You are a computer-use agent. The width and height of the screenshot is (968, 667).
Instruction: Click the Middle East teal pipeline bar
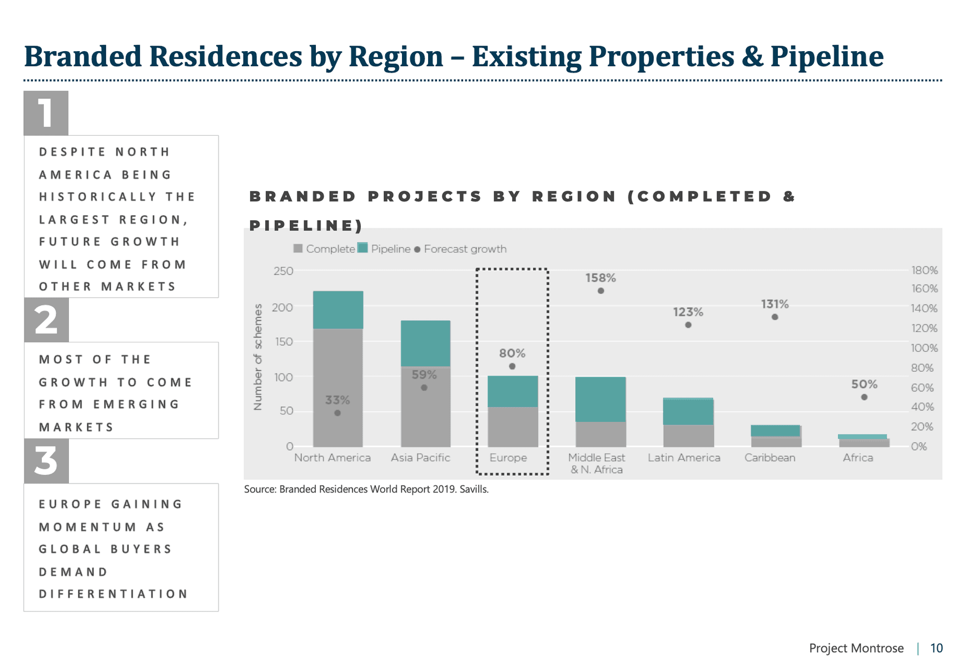tap(600, 399)
